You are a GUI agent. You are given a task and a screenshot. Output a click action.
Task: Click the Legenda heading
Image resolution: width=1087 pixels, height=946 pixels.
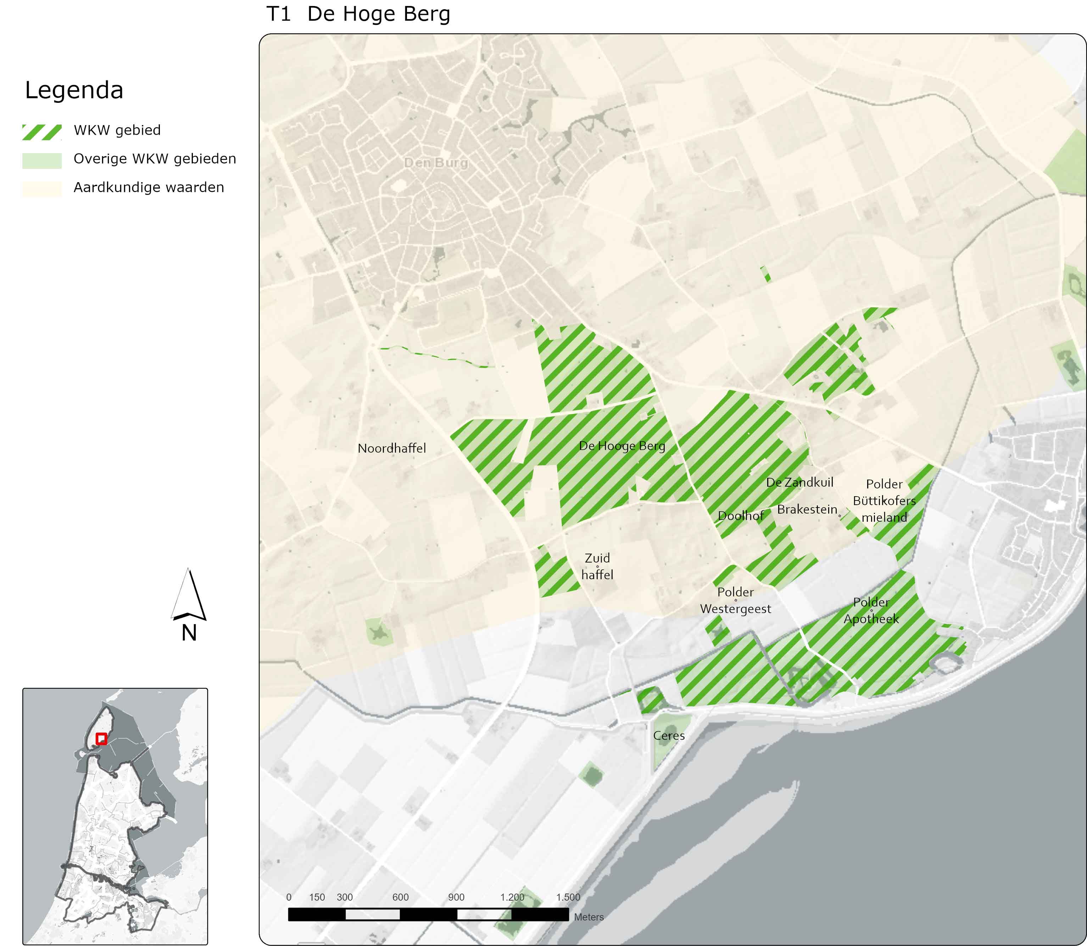(74, 90)
